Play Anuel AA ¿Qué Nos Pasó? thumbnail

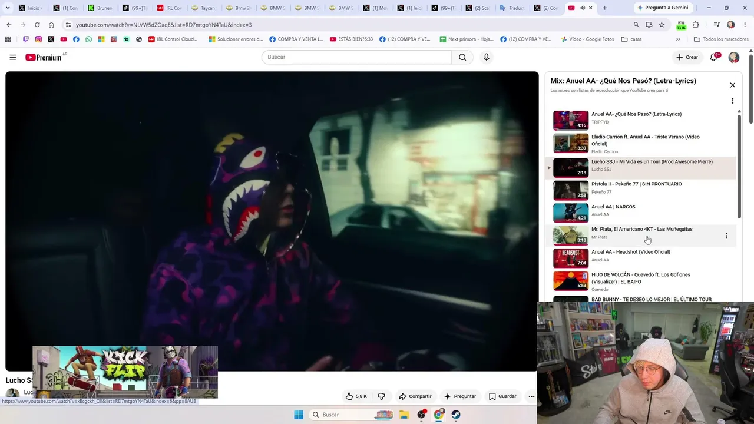click(x=571, y=120)
